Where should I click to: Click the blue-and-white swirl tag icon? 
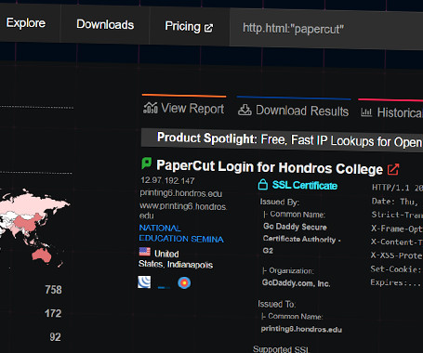(144, 282)
